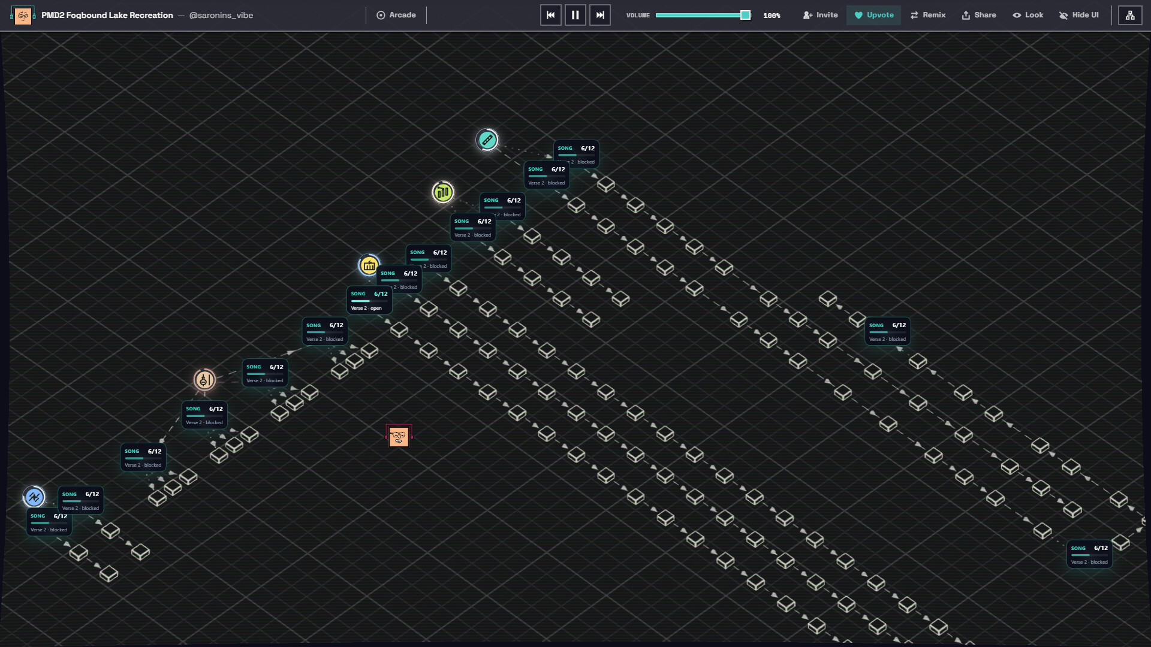The width and height of the screenshot is (1151, 647).
Task: Remix this song
Action: pos(928,15)
